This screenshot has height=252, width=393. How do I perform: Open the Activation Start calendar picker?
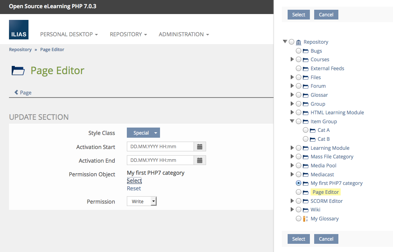tap(200, 147)
